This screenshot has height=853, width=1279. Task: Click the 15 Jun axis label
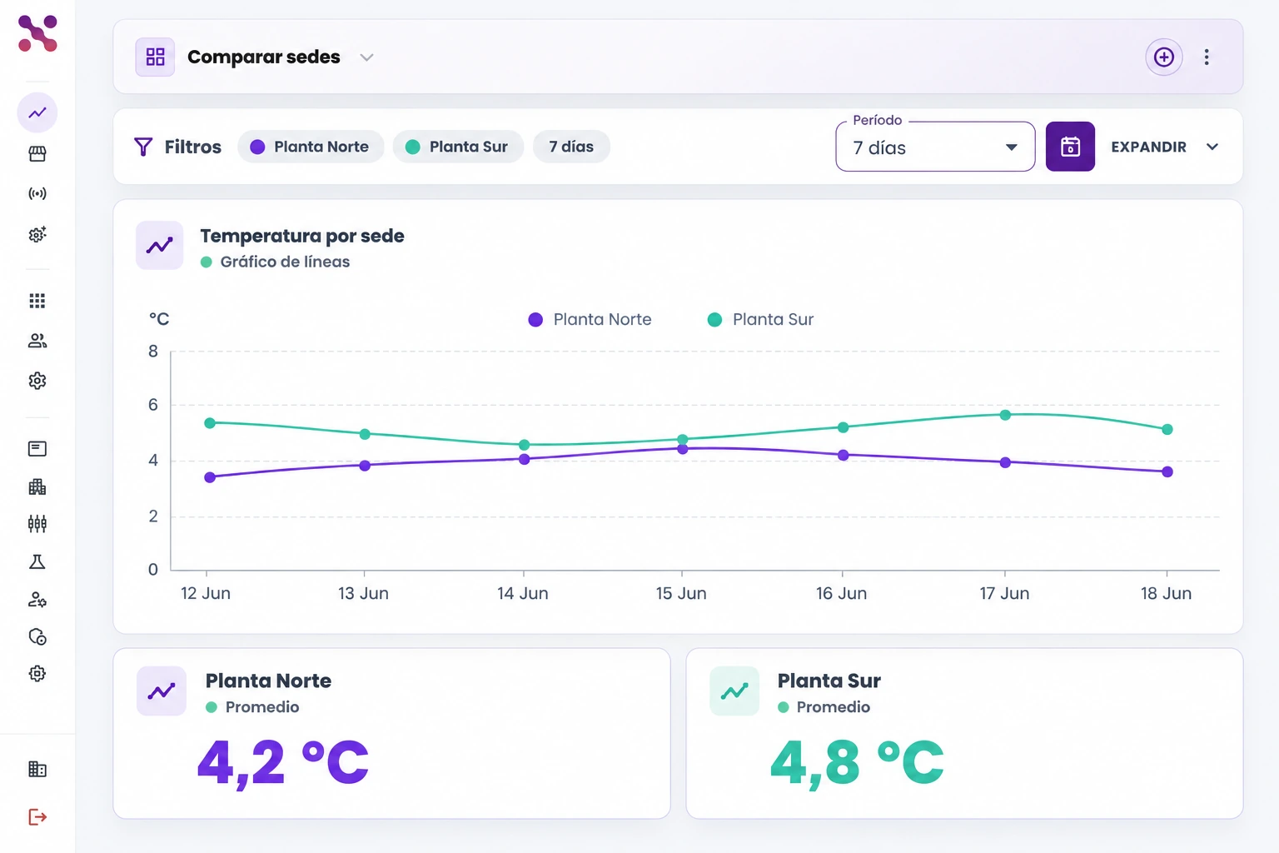click(681, 593)
